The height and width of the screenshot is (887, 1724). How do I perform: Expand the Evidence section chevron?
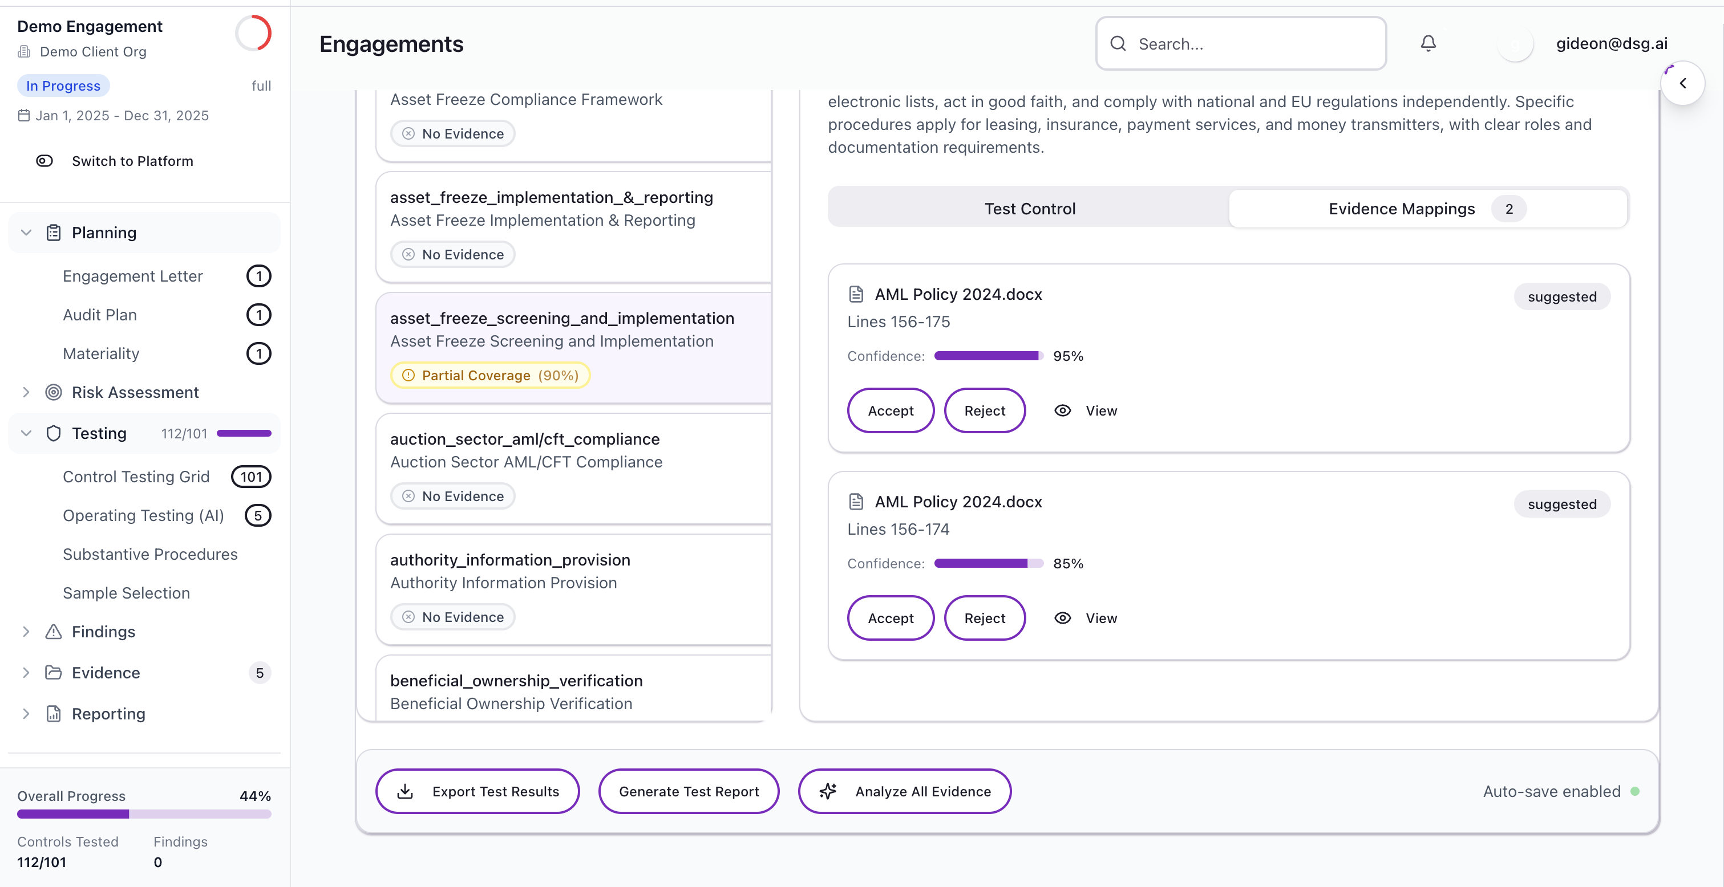click(x=26, y=672)
